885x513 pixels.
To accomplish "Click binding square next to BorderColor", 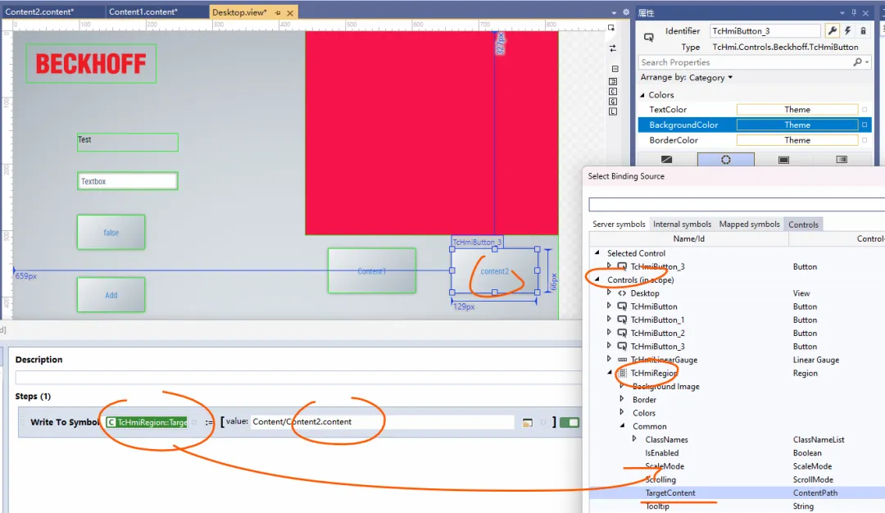I will [x=865, y=140].
